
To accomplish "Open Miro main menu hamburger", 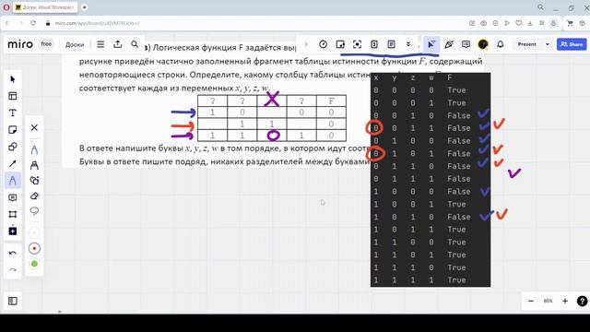I will pos(100,44).
